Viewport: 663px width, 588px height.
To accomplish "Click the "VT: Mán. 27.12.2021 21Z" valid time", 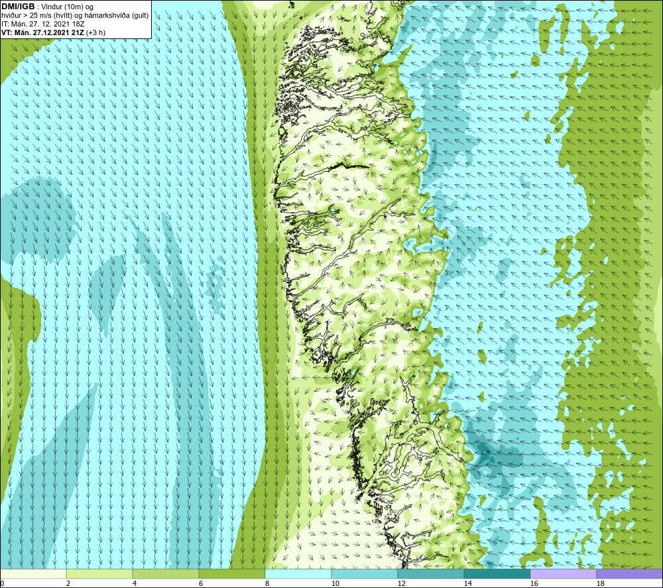I will [x=42, y=32].
